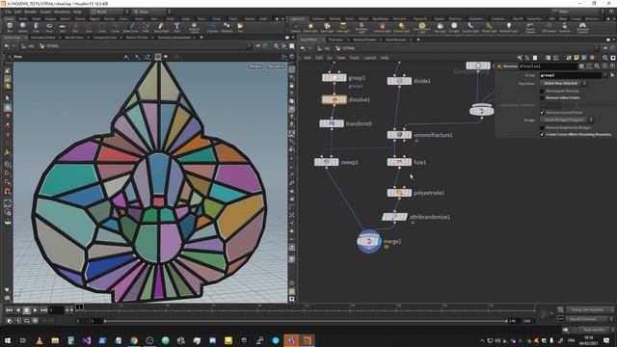Click the search icon in parameter pane

click(x=597, y=67)
